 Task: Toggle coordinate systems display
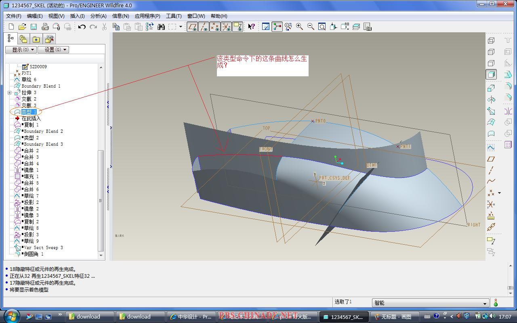pos(227,27)
